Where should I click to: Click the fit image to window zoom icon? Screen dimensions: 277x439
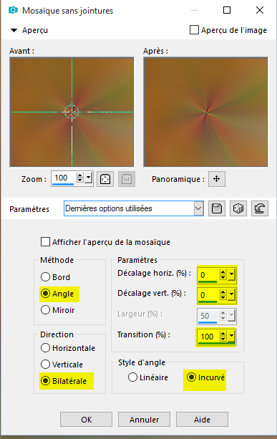(x=105, y=179)
